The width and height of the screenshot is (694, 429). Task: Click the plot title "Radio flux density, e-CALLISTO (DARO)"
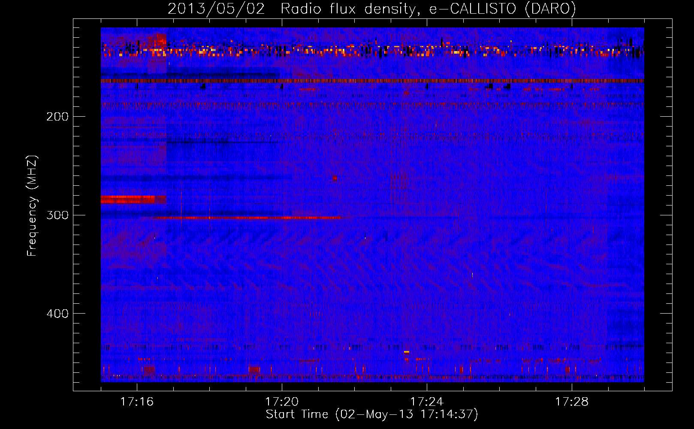[x=428, y=9]
